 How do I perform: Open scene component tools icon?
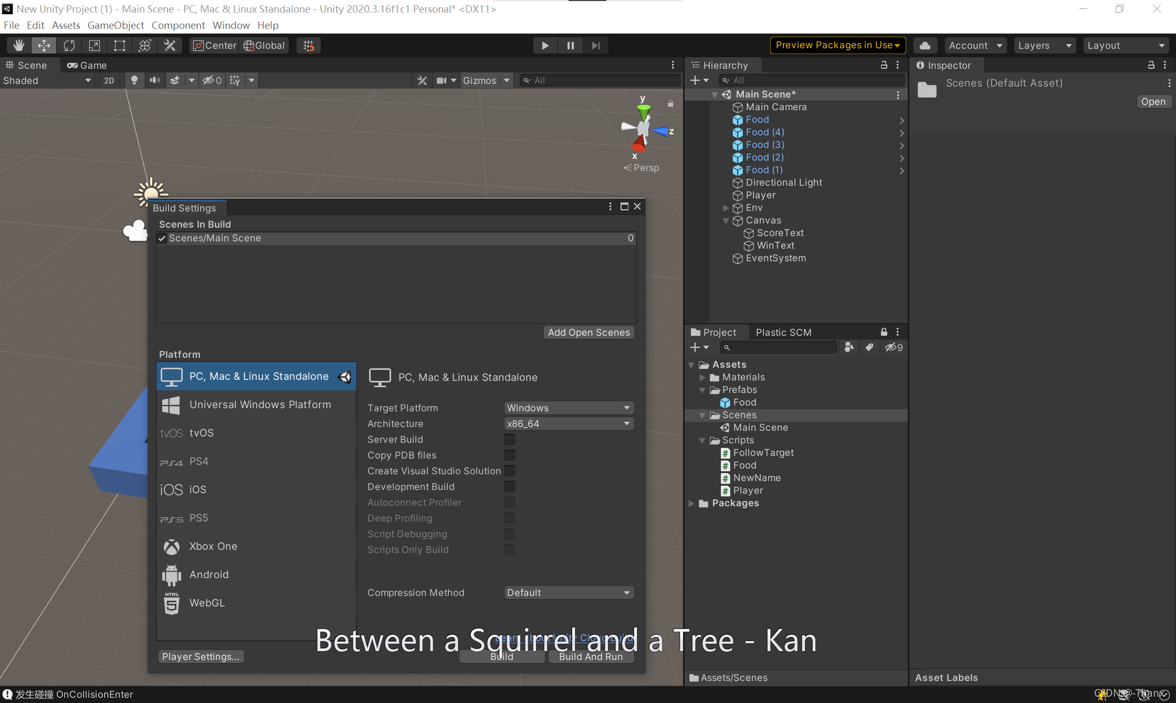click(422, 80)
